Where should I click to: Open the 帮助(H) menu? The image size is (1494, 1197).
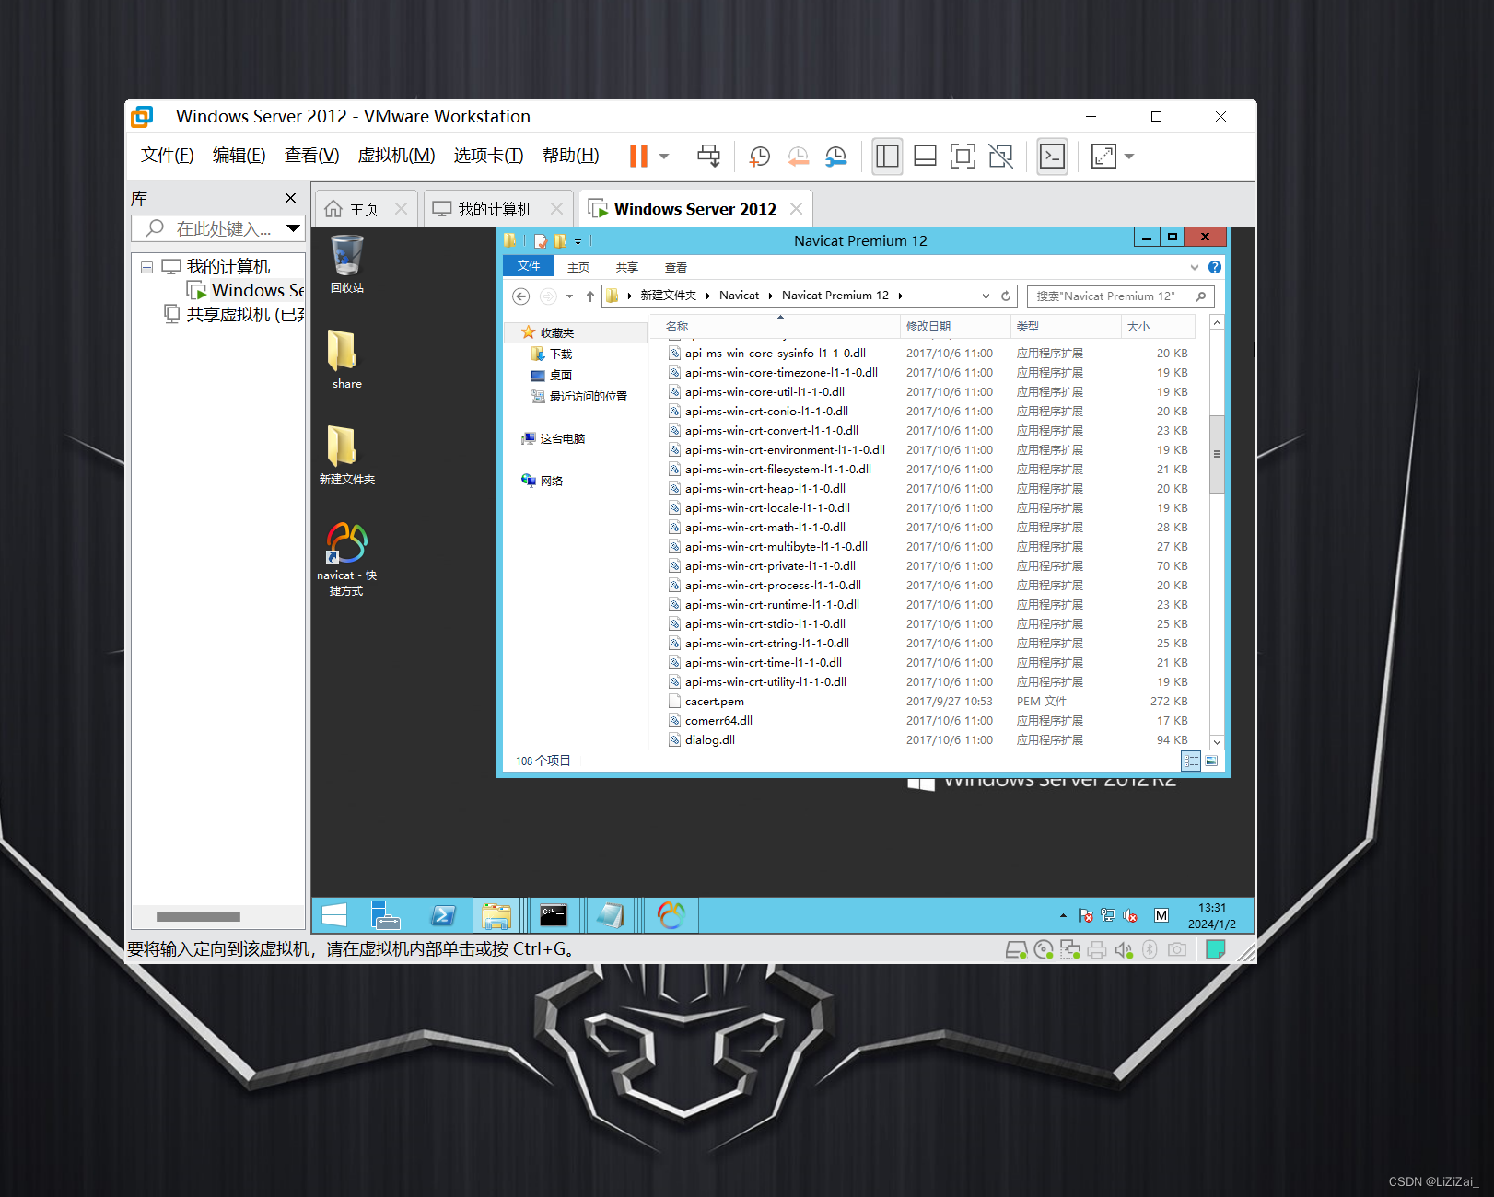pyautogui.click(x=570, y=155)
